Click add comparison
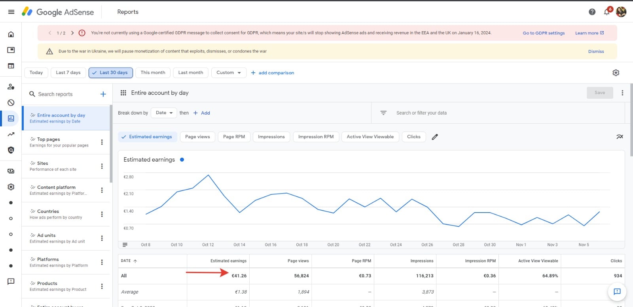 pyautogui.click(x=273, y=73)
